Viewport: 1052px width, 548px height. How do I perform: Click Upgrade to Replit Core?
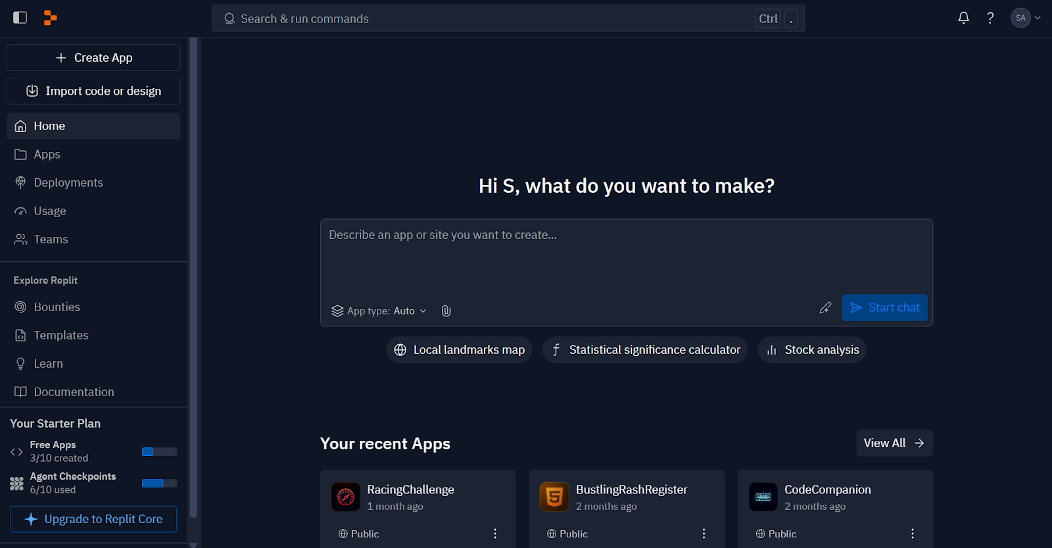point(93,519)
